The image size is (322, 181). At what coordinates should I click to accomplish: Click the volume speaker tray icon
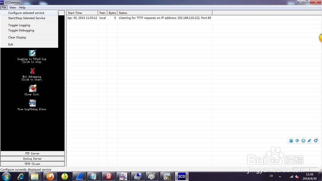pos(297,176)
